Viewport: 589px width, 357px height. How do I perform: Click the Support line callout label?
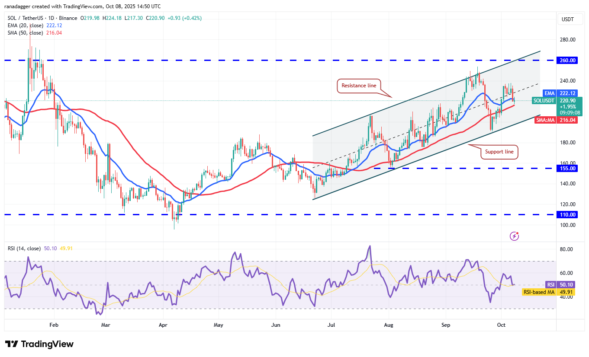(x=499, y=152)
